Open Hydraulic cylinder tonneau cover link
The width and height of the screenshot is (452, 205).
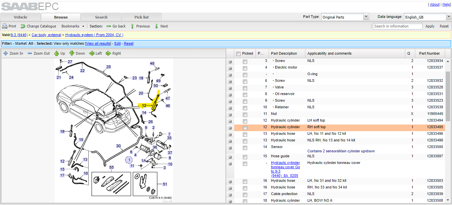click(x=285, y=169)
